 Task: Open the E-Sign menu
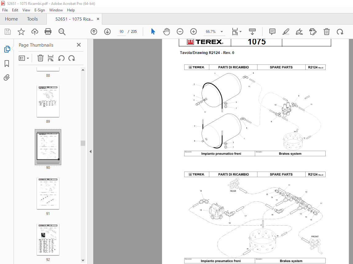[40, 10]
